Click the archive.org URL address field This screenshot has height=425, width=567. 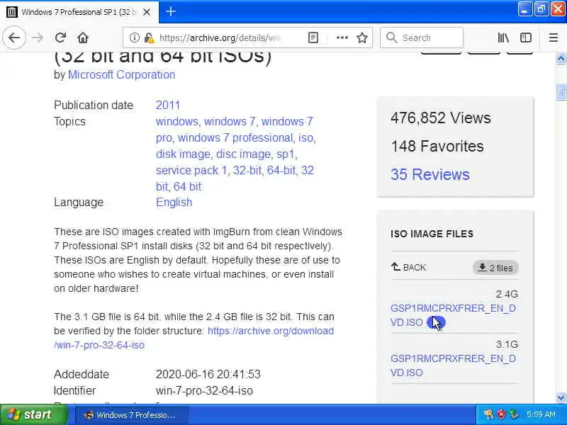220,38
